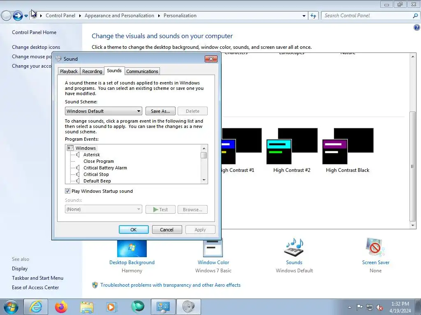Open Change desktop icons link
This screenshot has height=315, width=421.
pyautogui.click(x=36, y=47)
